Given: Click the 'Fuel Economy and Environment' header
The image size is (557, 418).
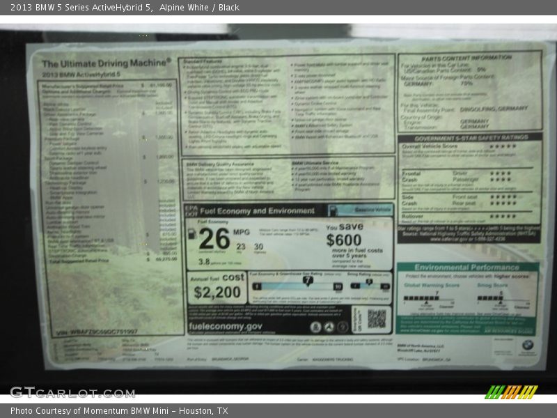Looking at the screenshot, I should (x=257, y=211).
